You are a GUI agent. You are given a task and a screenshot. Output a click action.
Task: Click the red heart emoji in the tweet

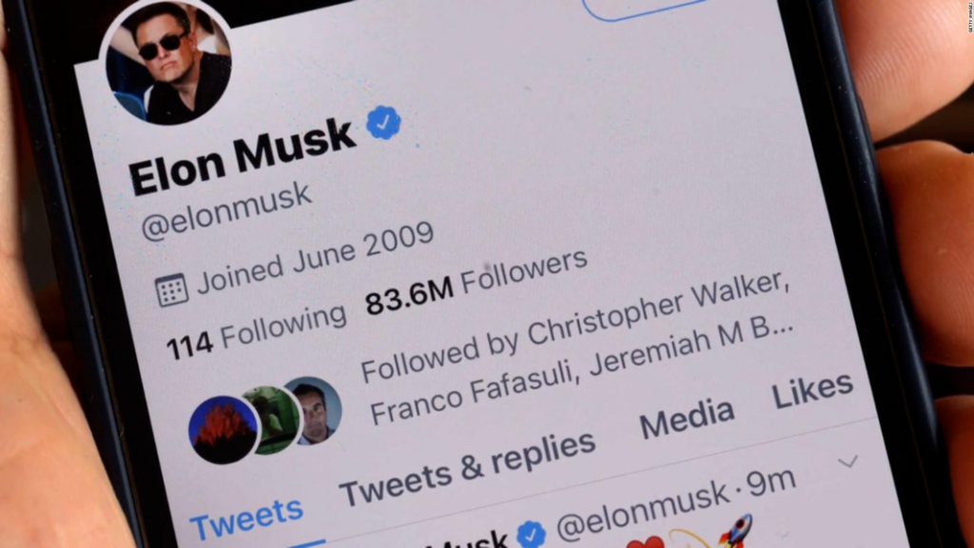[x=645, y=541]
